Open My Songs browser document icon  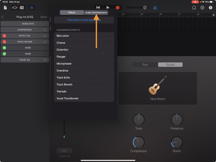point(5,7)
